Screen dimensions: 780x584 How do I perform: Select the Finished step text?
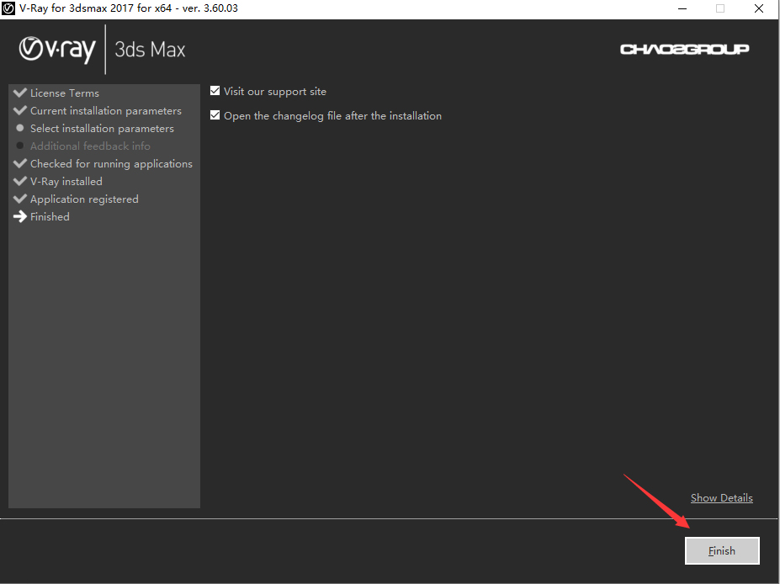[x=50, y=217]
